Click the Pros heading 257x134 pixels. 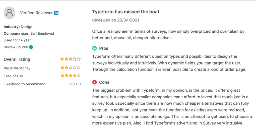click(x=104, y=48)
